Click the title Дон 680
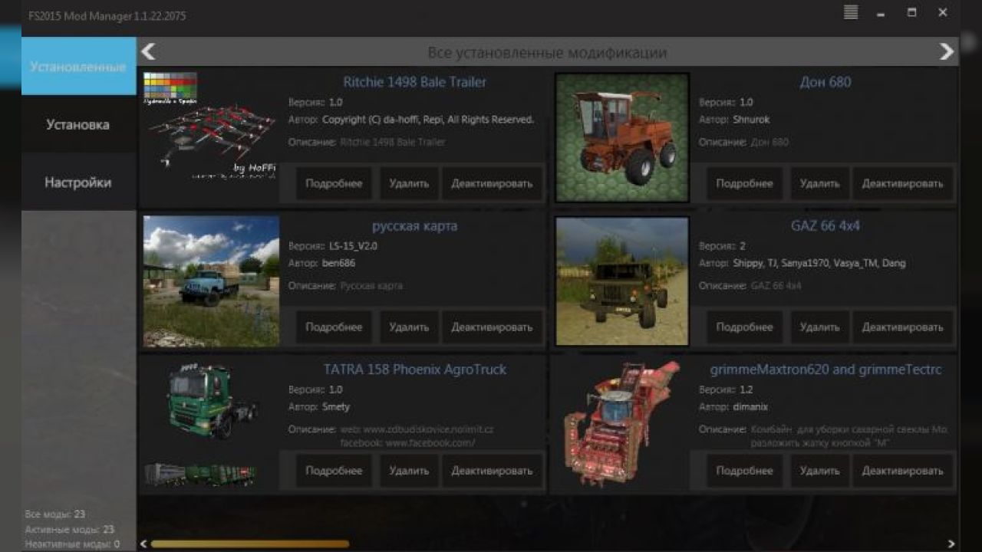The height and width of the screenshot is (552, 982). (x=825, y=82)
